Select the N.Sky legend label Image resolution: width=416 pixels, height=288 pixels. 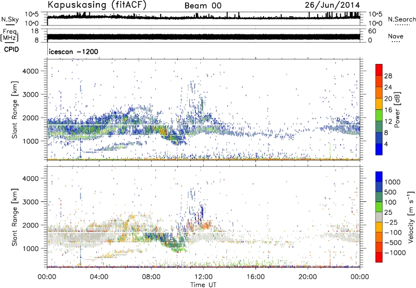click(x=10, y=19)
